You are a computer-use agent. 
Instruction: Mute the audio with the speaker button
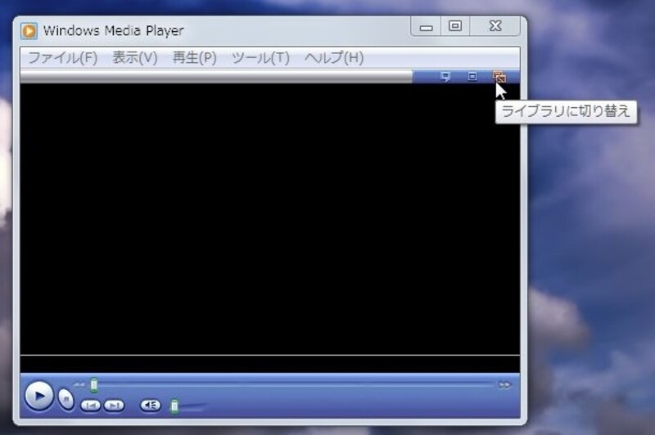point(151,405)
